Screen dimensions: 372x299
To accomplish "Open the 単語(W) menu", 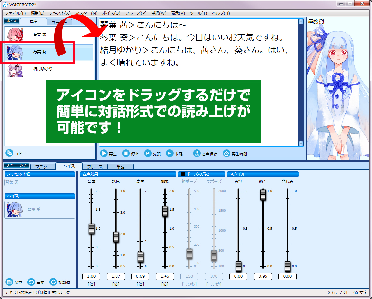I will pos(158,13).
